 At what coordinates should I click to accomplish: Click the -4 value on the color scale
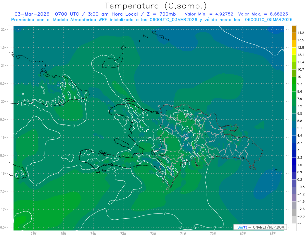click(x=299, y=224)
